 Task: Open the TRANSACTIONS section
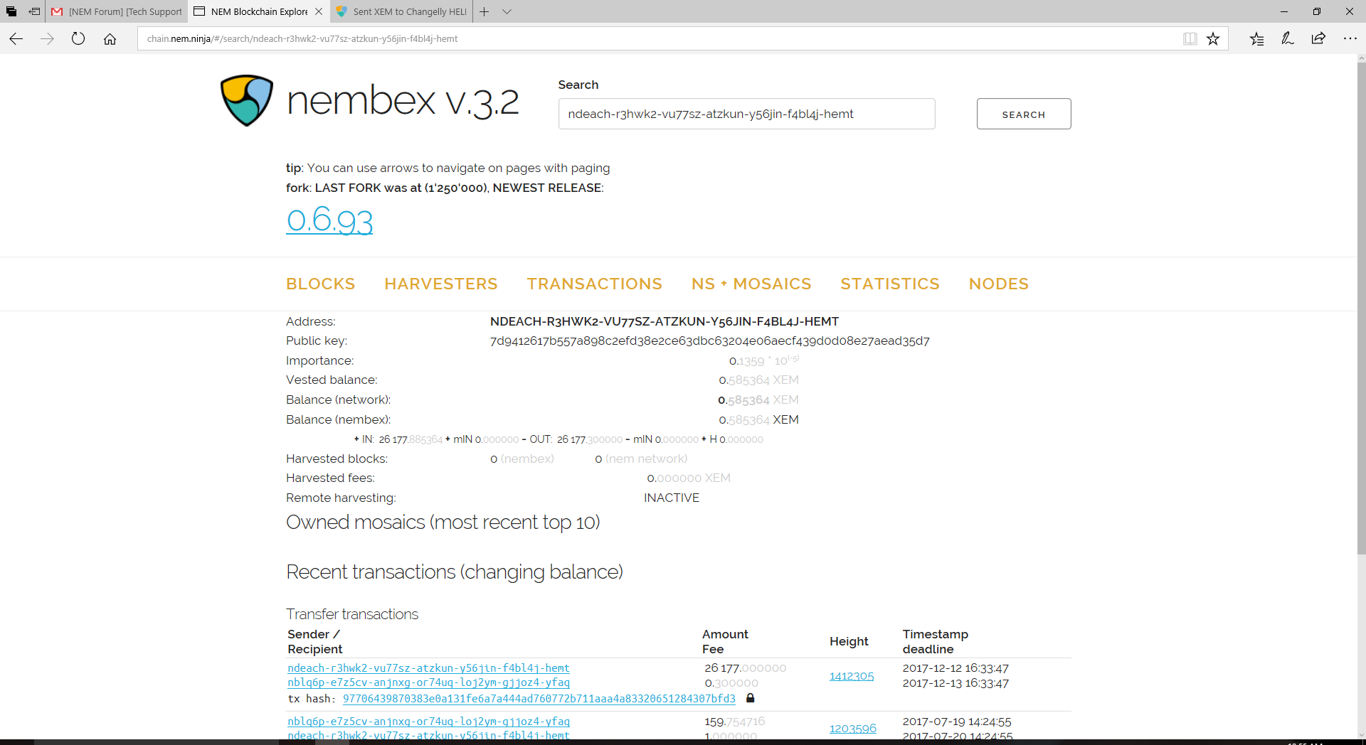pyautogui.click(x=595, y=284)
